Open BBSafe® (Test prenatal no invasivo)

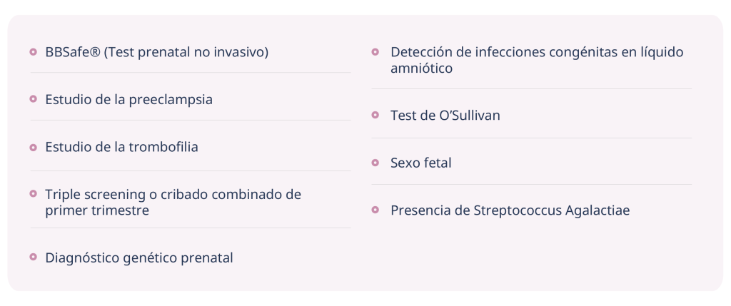[156, 52]
